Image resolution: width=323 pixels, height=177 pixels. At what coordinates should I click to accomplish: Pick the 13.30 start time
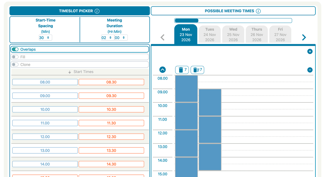pos(111,150)
